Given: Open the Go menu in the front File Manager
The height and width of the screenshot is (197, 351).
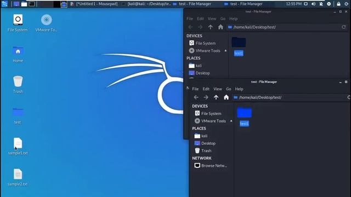Looking at the screenshot, I should (228, 89).
